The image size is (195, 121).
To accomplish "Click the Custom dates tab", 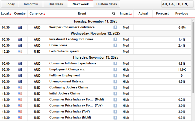I will [x=106, y=4].
